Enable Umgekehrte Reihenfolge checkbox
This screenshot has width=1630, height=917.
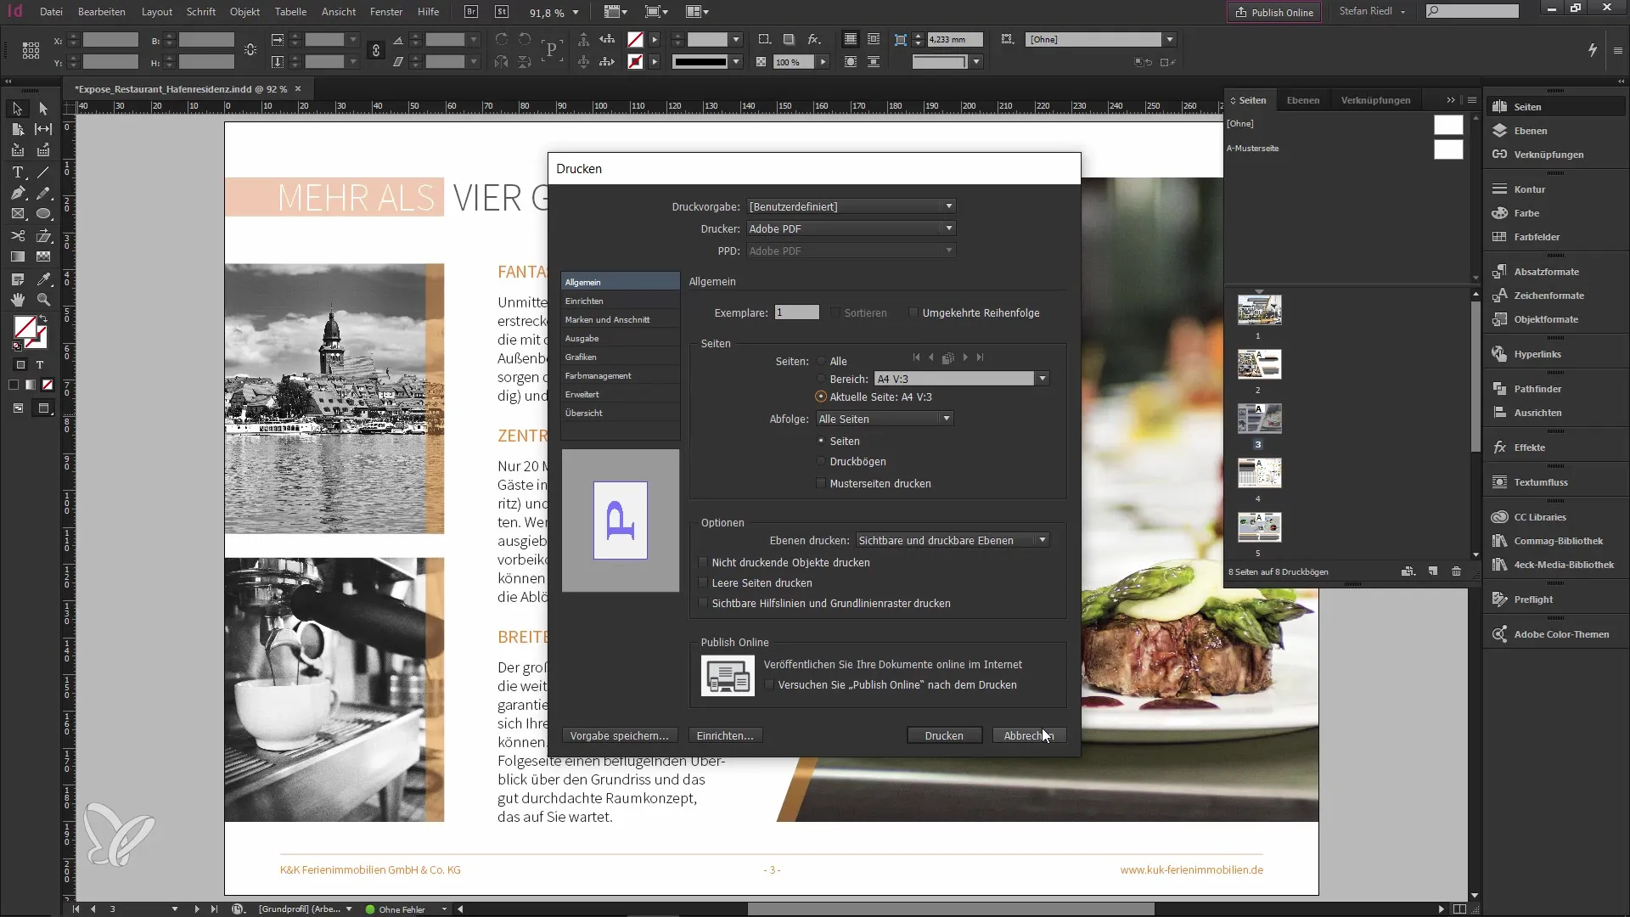click(x=913, y=313)
